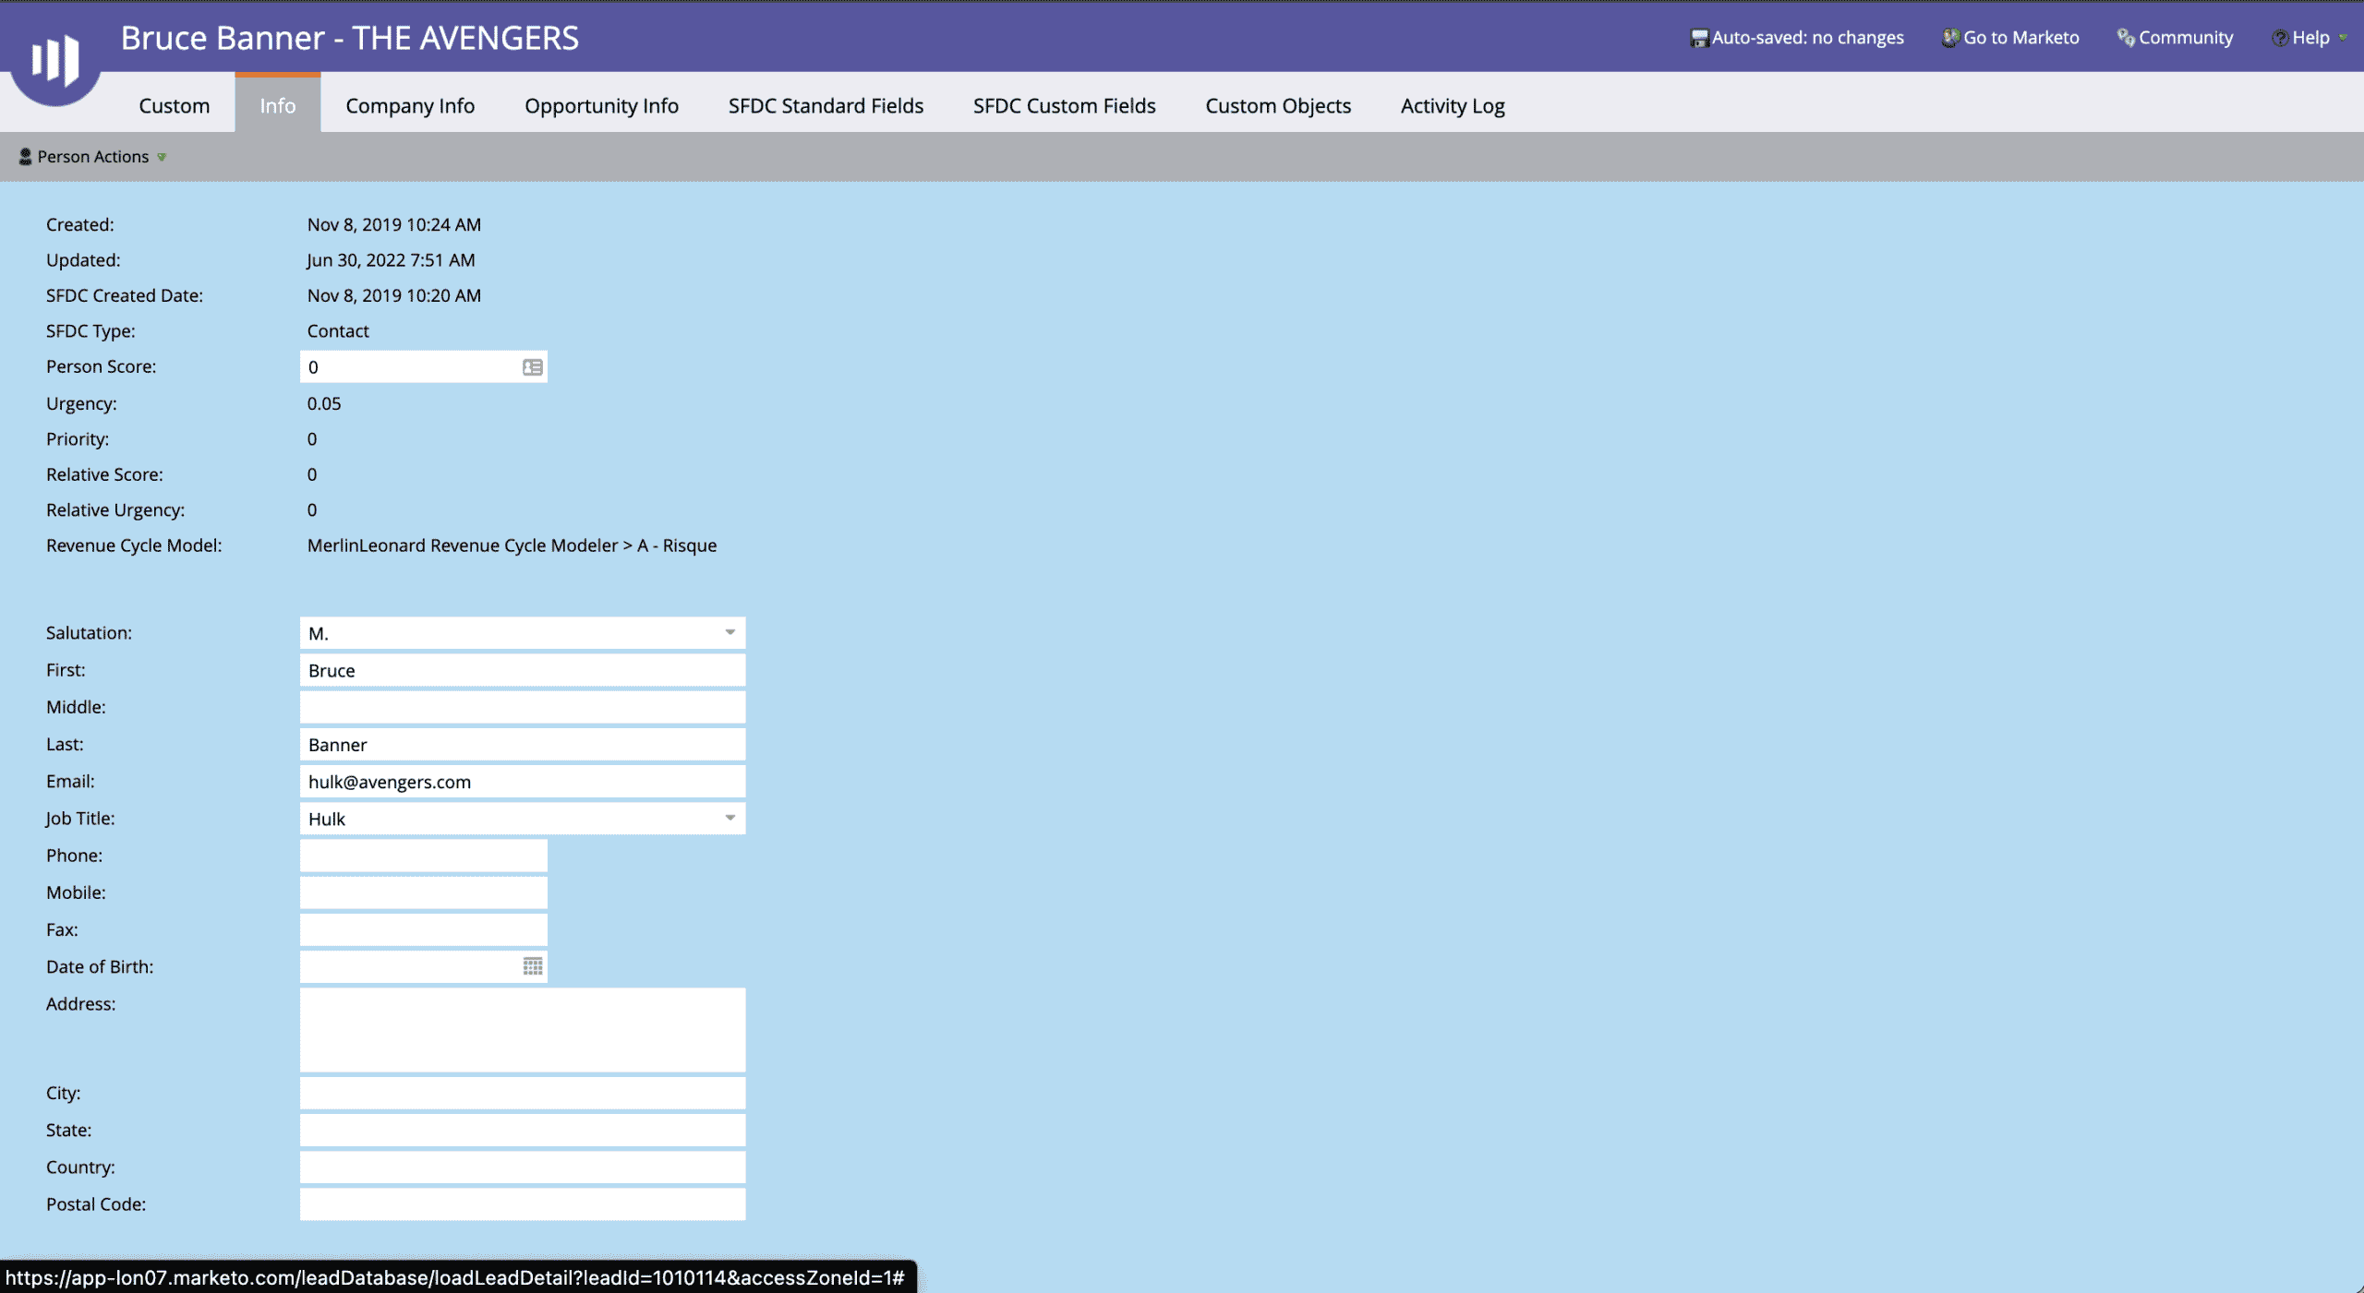This screenshot has height=1293, width=2364.
Task: Expand the Salutation dropdown arrow
Action: [x=730, y=632]
